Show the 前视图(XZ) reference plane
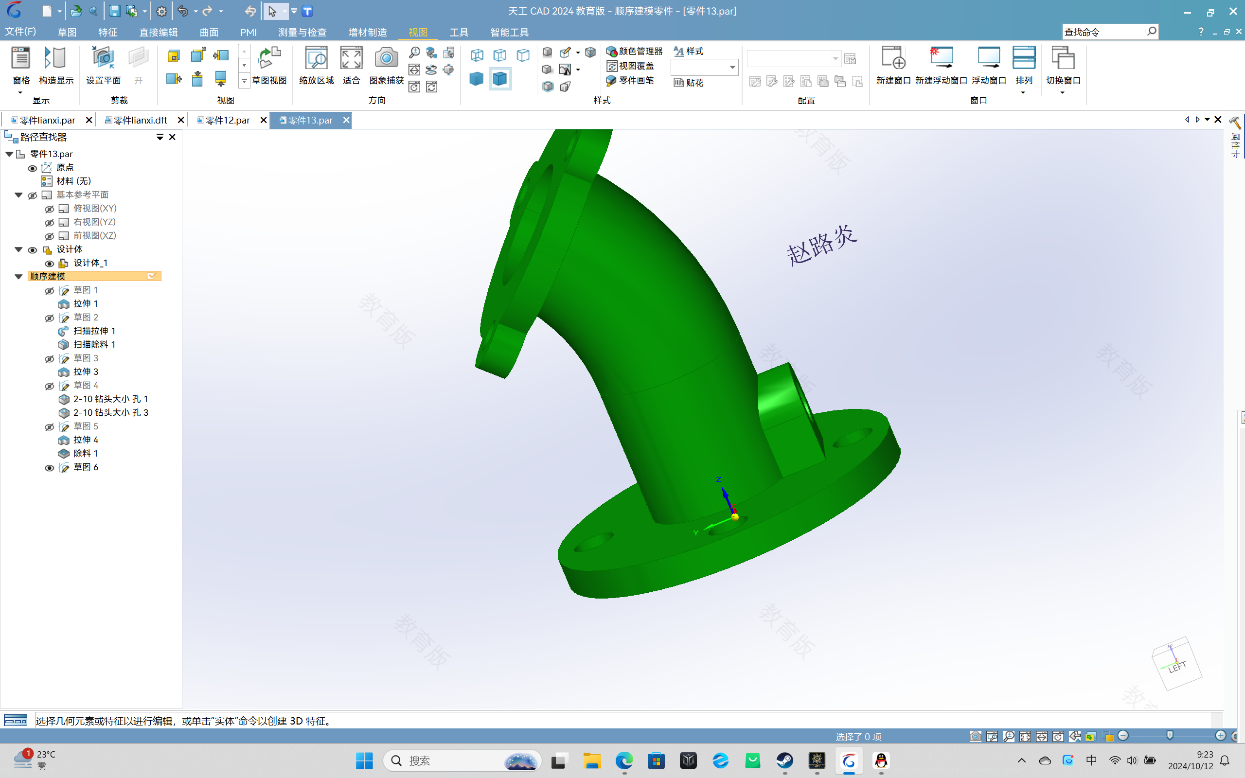Screen dimensions: 1245x778 (50, 236)
